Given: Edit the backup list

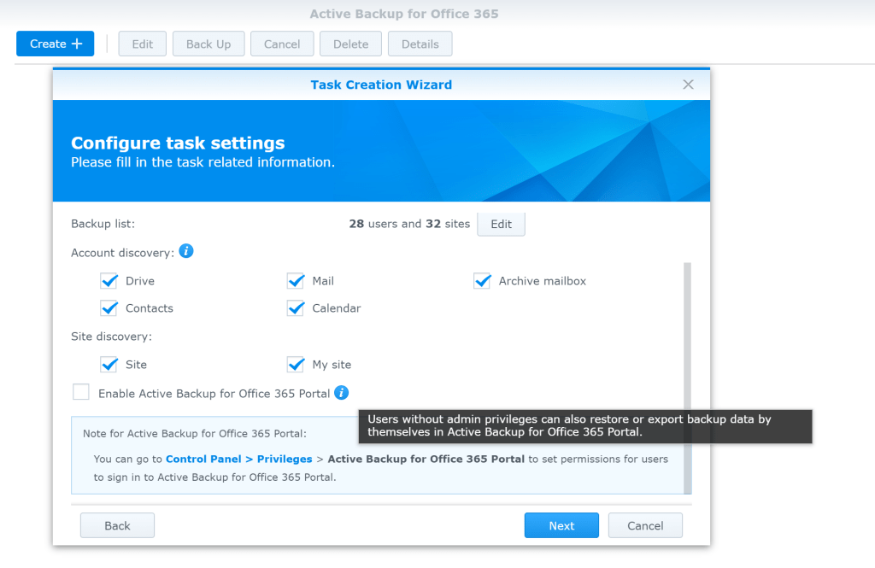Looking at the screenshot, I should pos(501,224).
